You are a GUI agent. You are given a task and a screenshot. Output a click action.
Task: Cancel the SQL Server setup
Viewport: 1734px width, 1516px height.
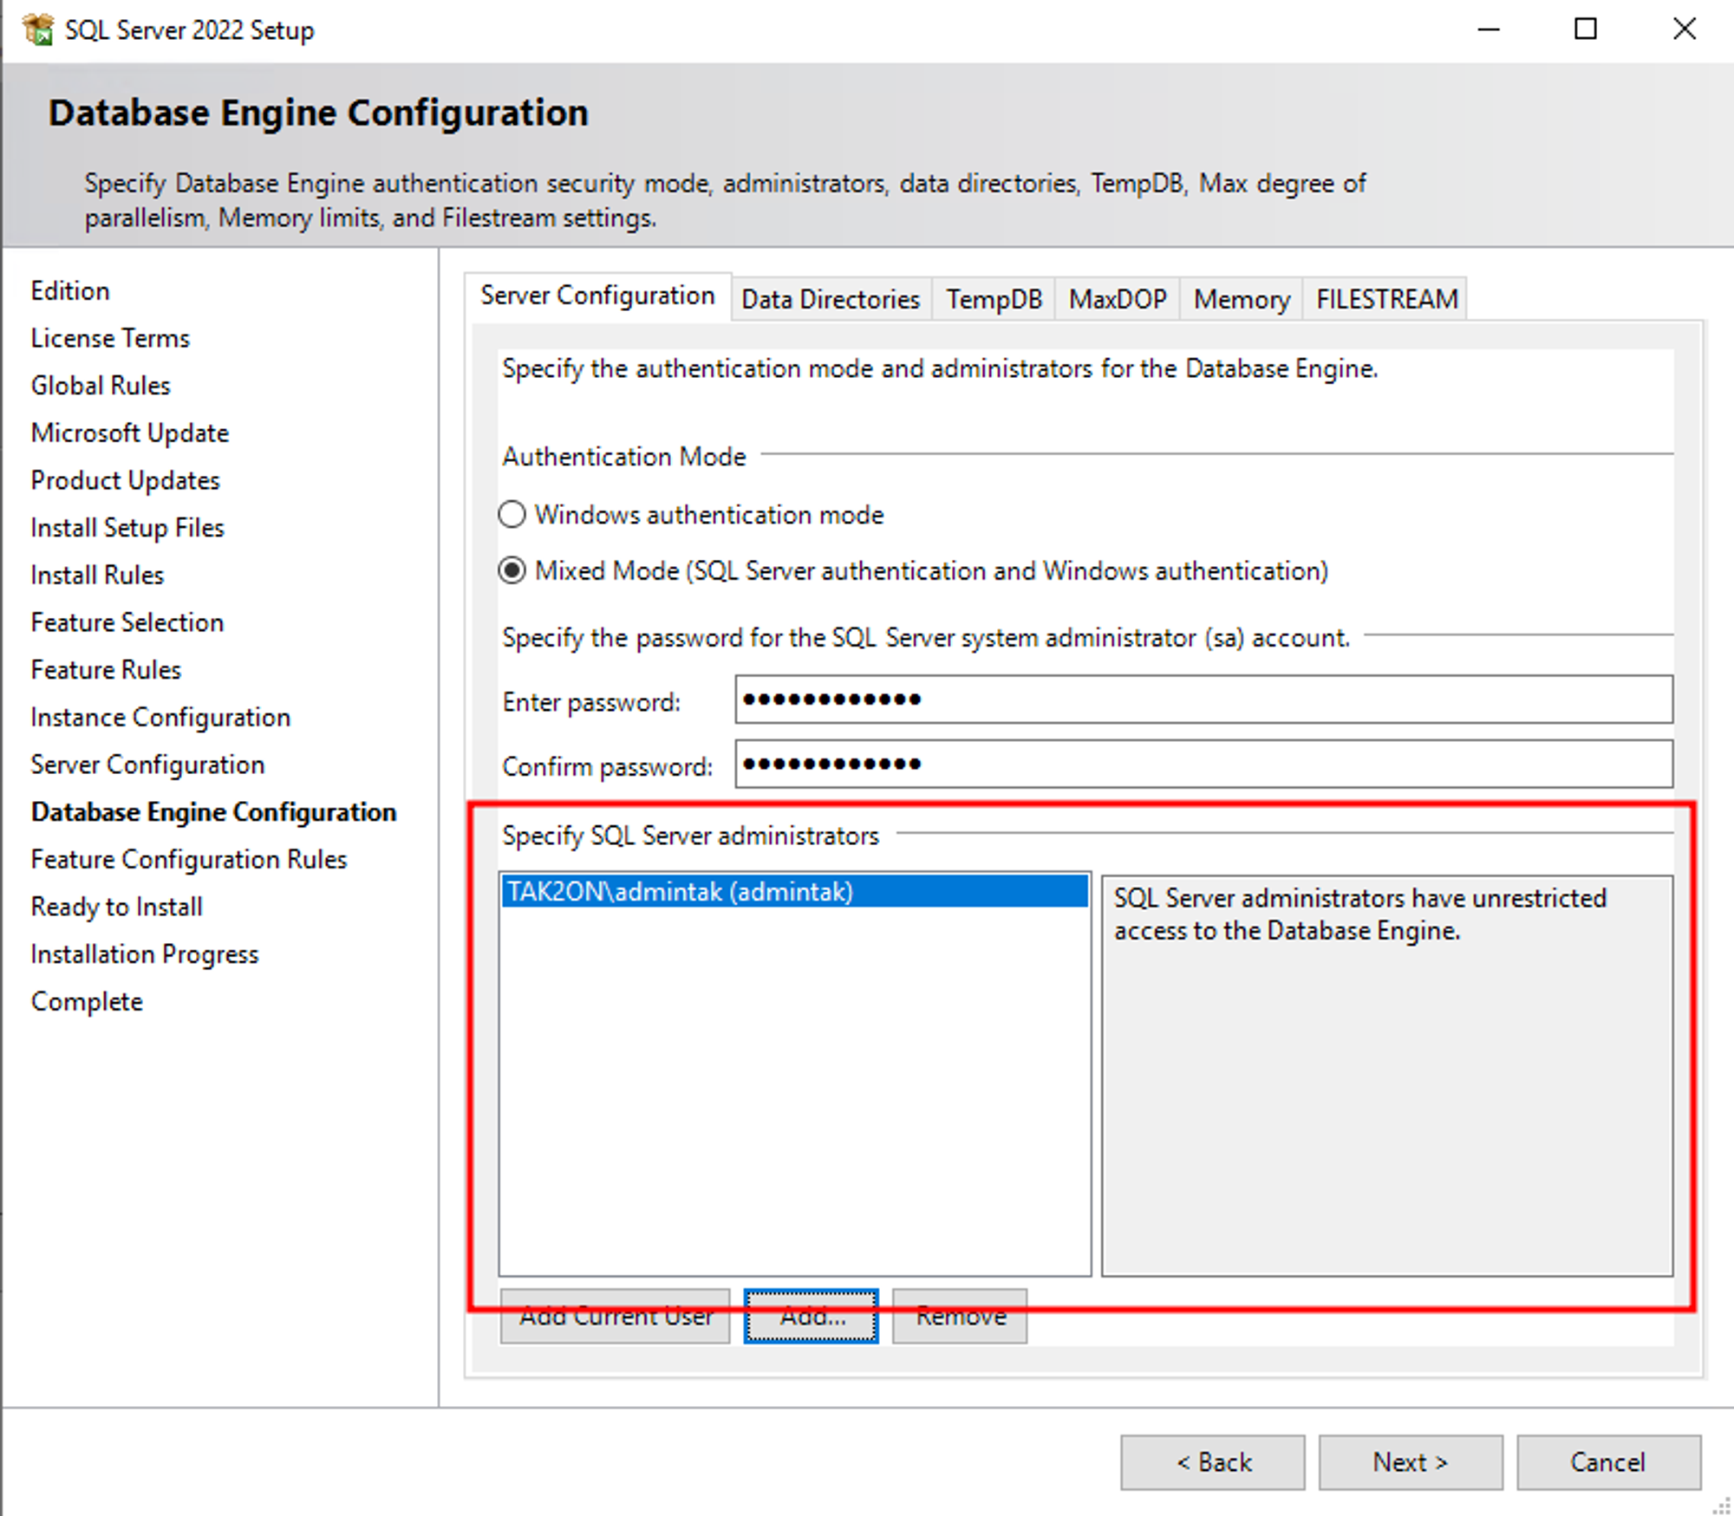click(1607, 1462)
